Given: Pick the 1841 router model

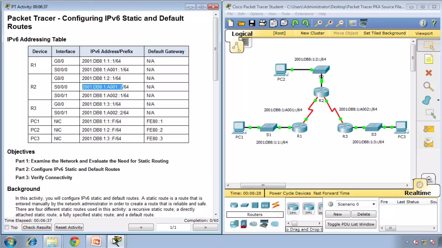Looking at the screenshot, I should (x=293, y=208).
